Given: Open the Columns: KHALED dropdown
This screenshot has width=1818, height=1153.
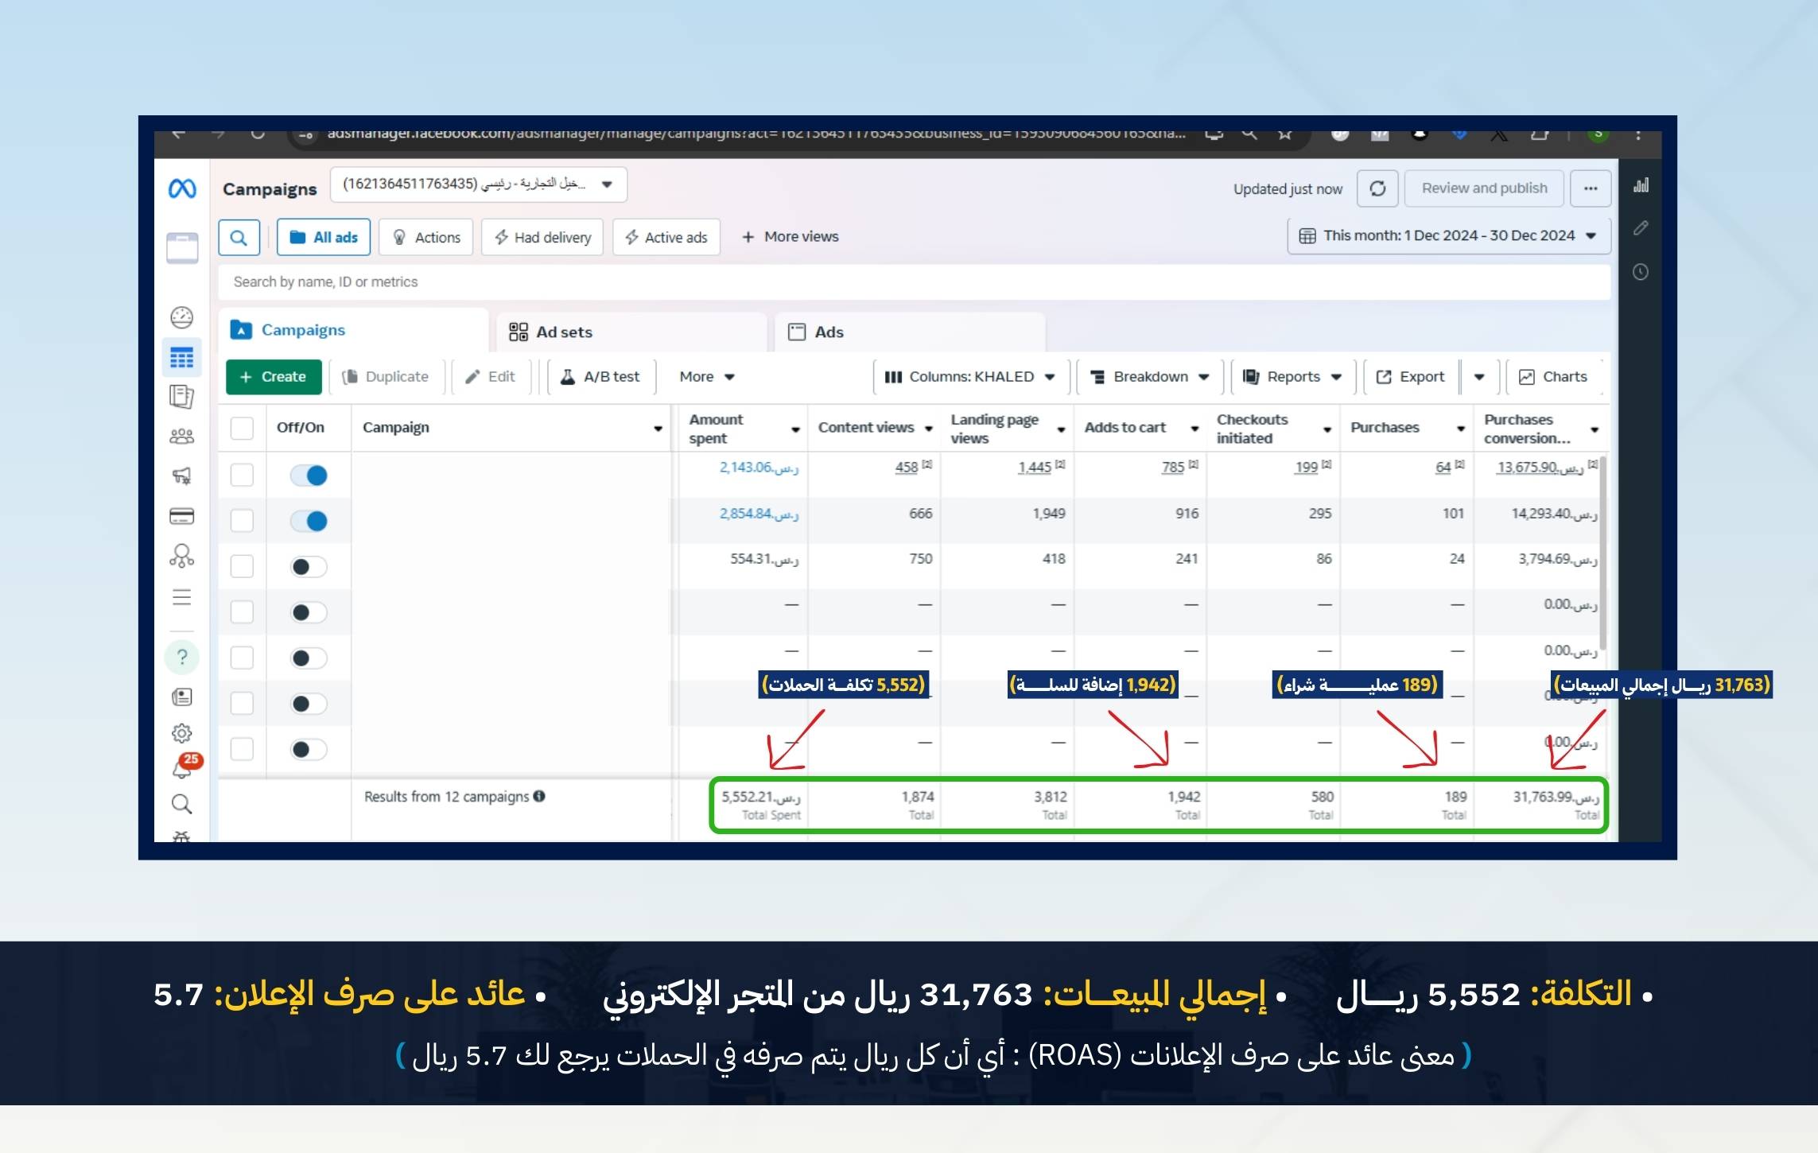Looking at the screenshot, I should pyautogui.click(x=969, y=377).
